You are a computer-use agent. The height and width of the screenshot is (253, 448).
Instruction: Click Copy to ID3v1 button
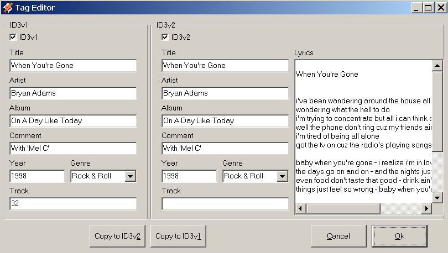[x=178, y=236]
